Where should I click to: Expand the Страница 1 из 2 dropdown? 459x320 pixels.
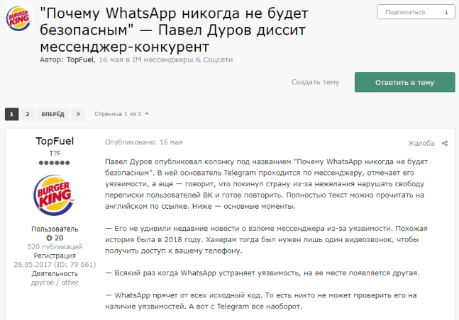pos(121,114)
